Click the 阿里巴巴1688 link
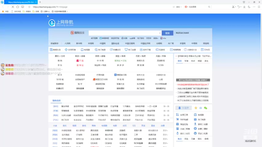Image resolution: width=262 pixels, height=147 pixels. [100, 79]
